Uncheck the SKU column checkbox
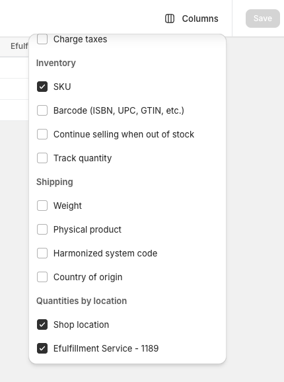The image size is (284, 382). coord(42,87)
